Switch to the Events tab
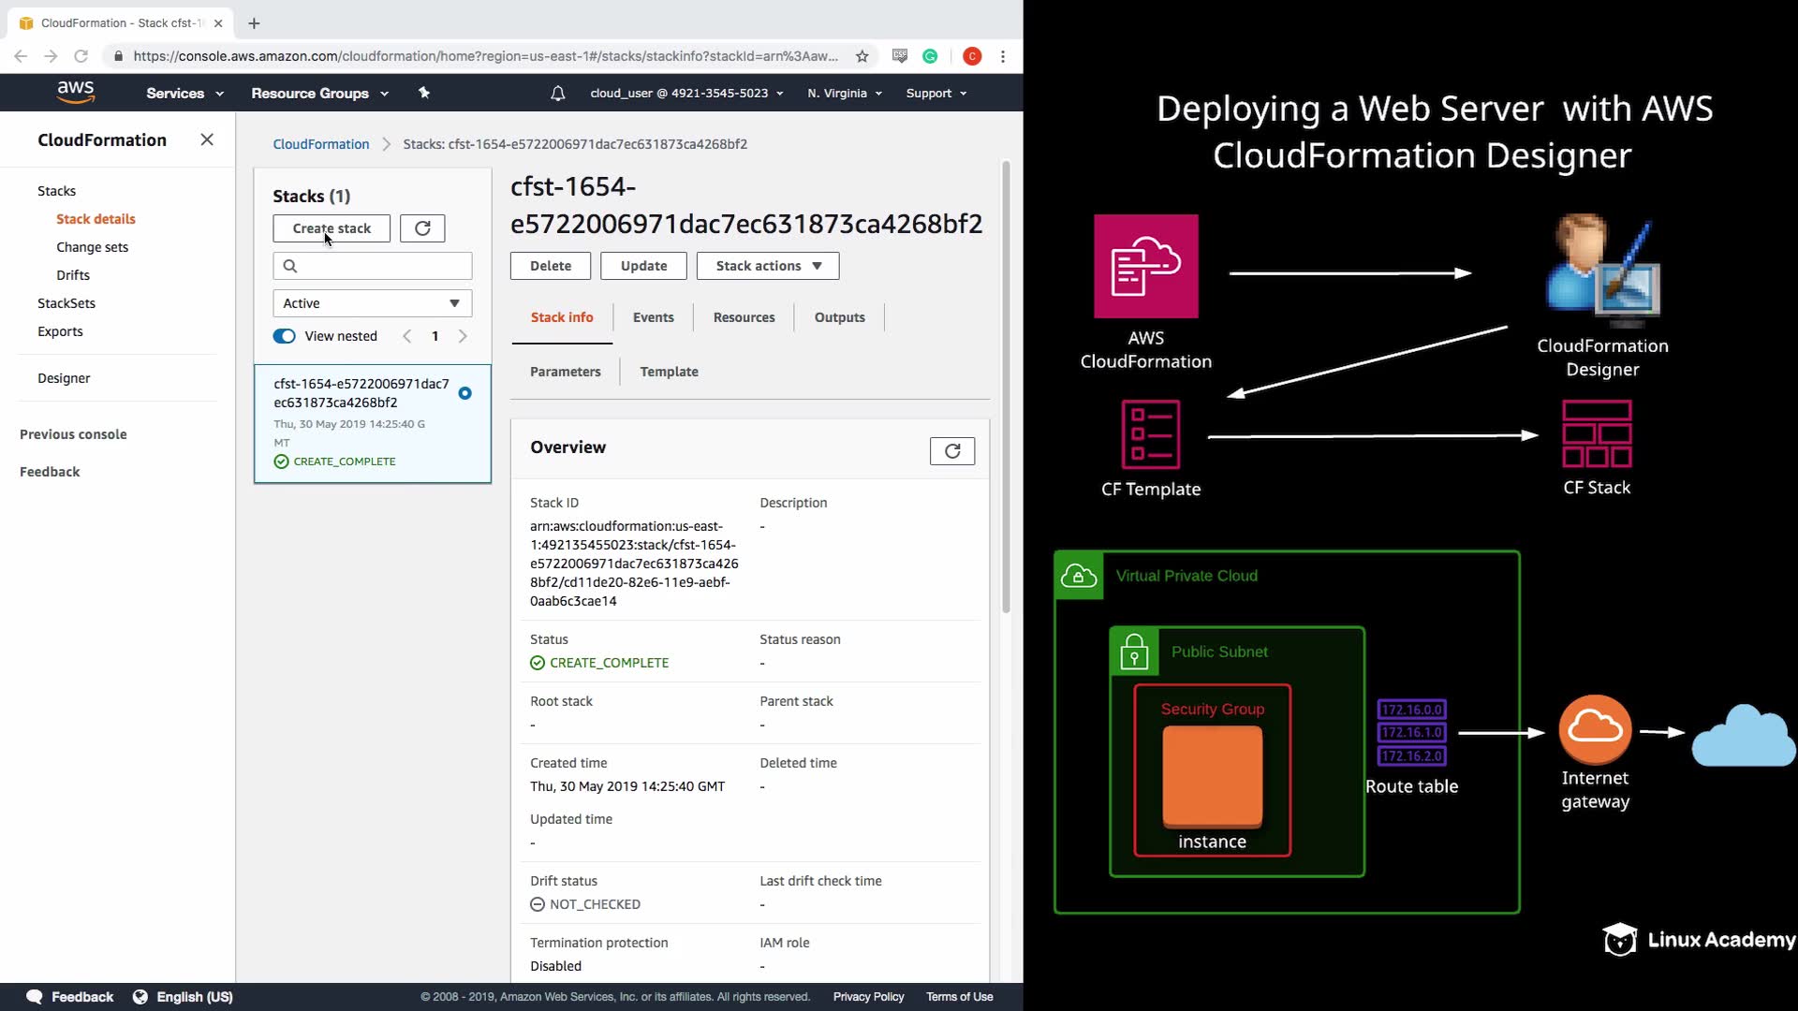This screenshot has height=1011, width=1798. click(x=653, y=317)
